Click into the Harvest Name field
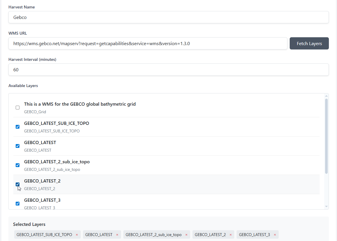337x241 pixels. tap(168, 17)
